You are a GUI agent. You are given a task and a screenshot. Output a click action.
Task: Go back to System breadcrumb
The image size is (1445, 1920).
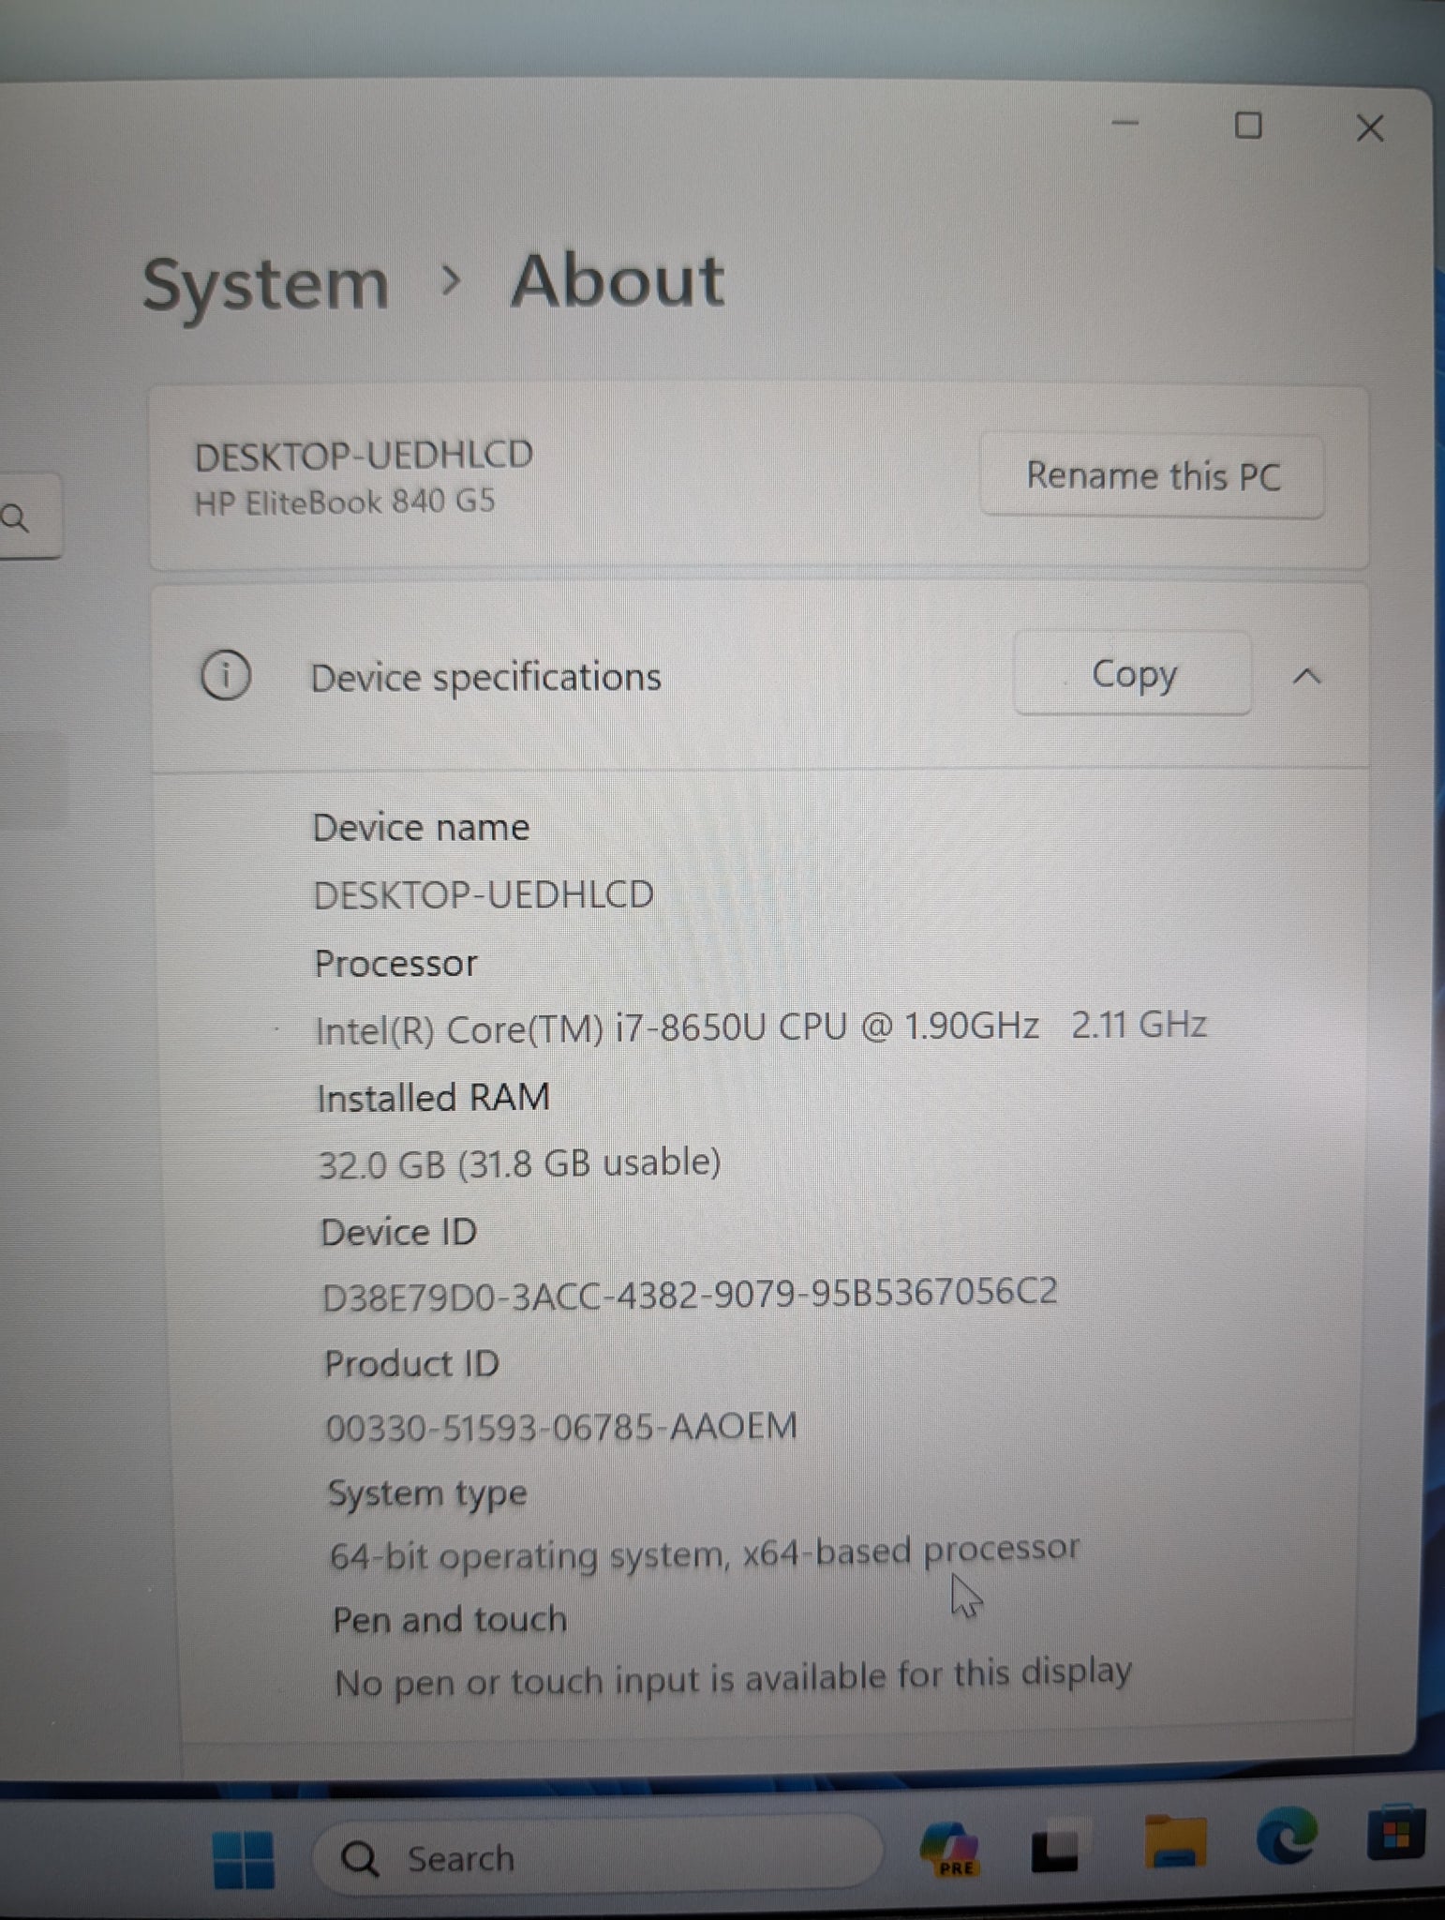tap(265, 284)
